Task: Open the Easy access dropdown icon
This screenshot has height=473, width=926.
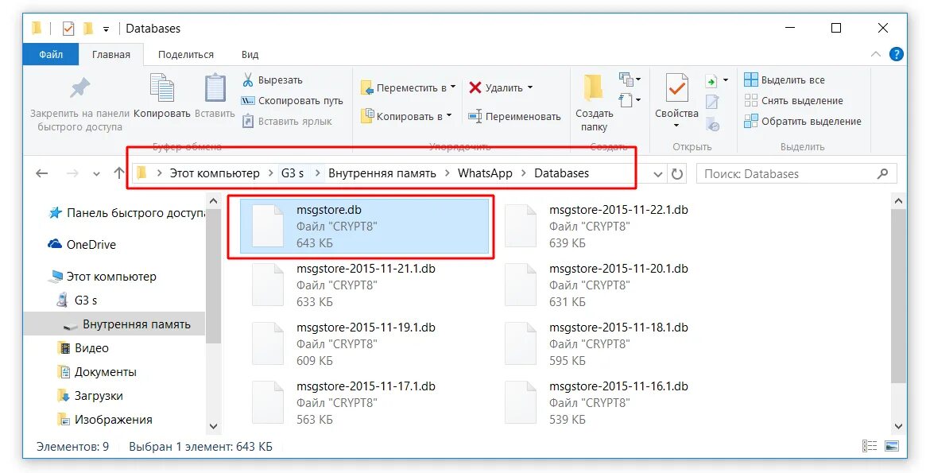Action: click(630, 100)
